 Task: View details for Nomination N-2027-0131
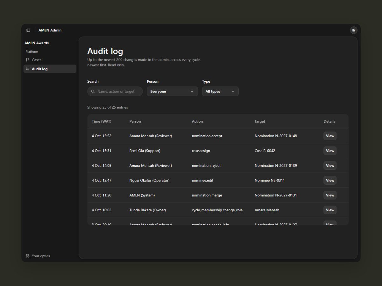pos(330,195)
